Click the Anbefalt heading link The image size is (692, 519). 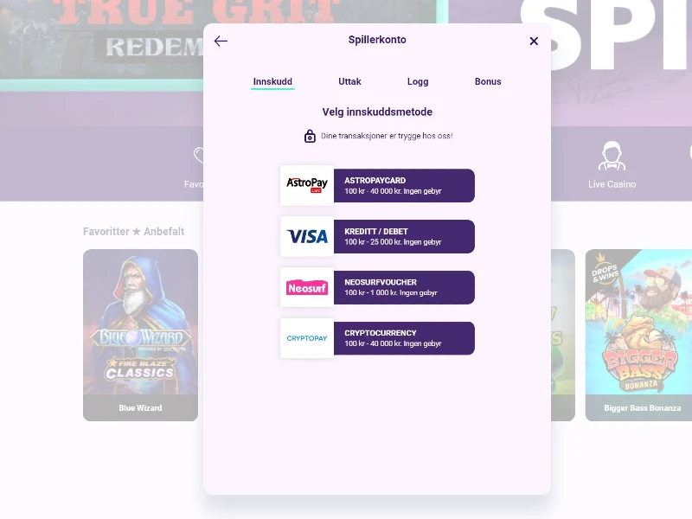click(x=163, y=232)
